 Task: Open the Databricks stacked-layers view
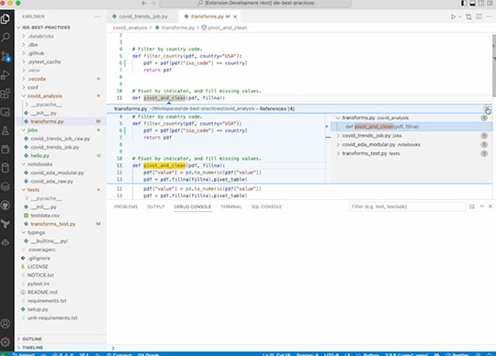click(x=6, y=186)
